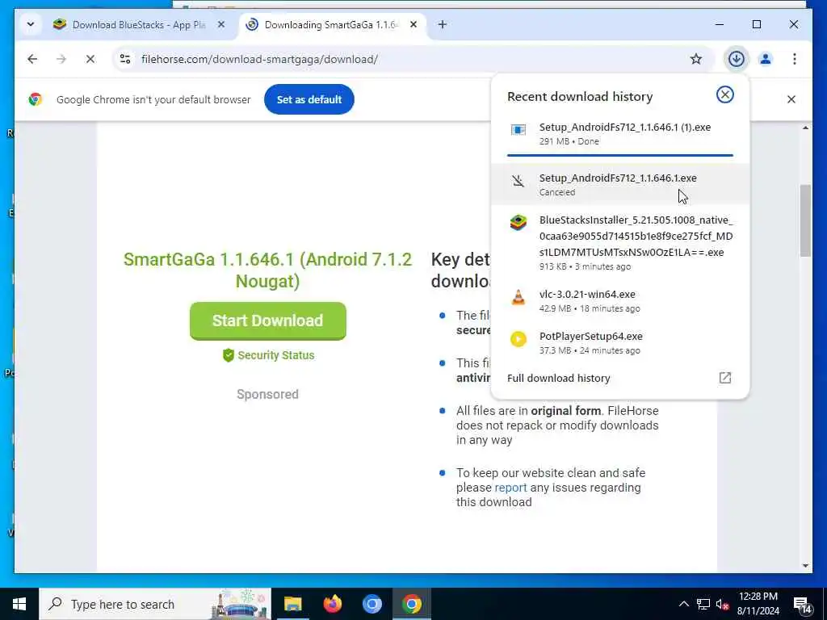Viewport: 827px width, 620px height.
Task: Close the Downloading SmartGaGa tab
Action: [413, 24]
